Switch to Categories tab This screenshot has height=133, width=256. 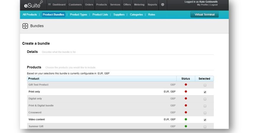(x=136, y=14)
